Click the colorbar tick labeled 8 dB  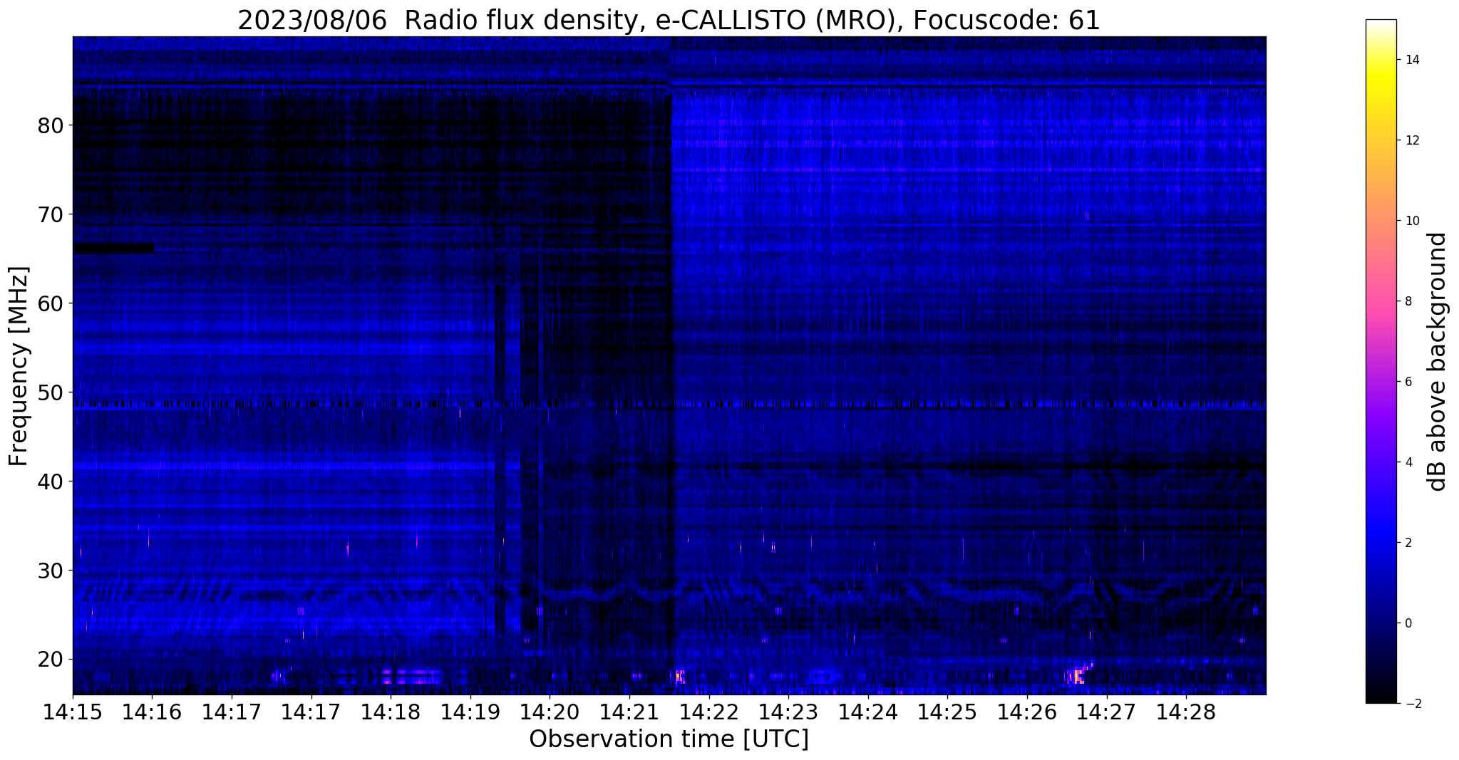1408,301
